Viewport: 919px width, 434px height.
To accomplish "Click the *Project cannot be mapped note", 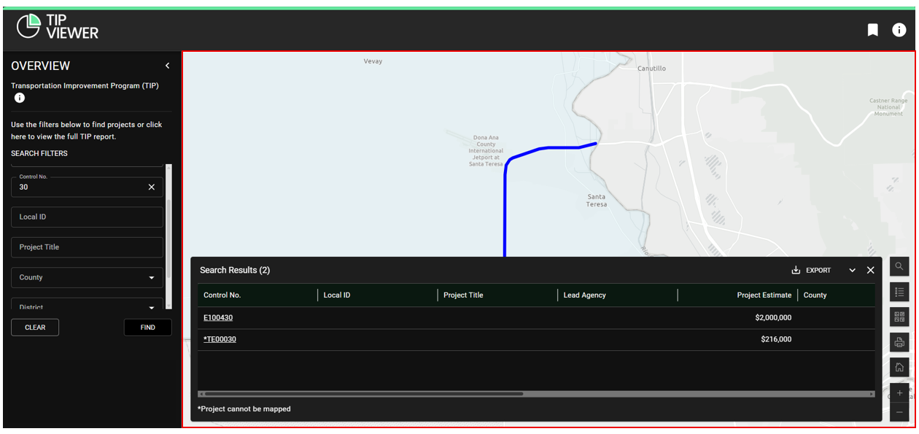I will 244,409.
